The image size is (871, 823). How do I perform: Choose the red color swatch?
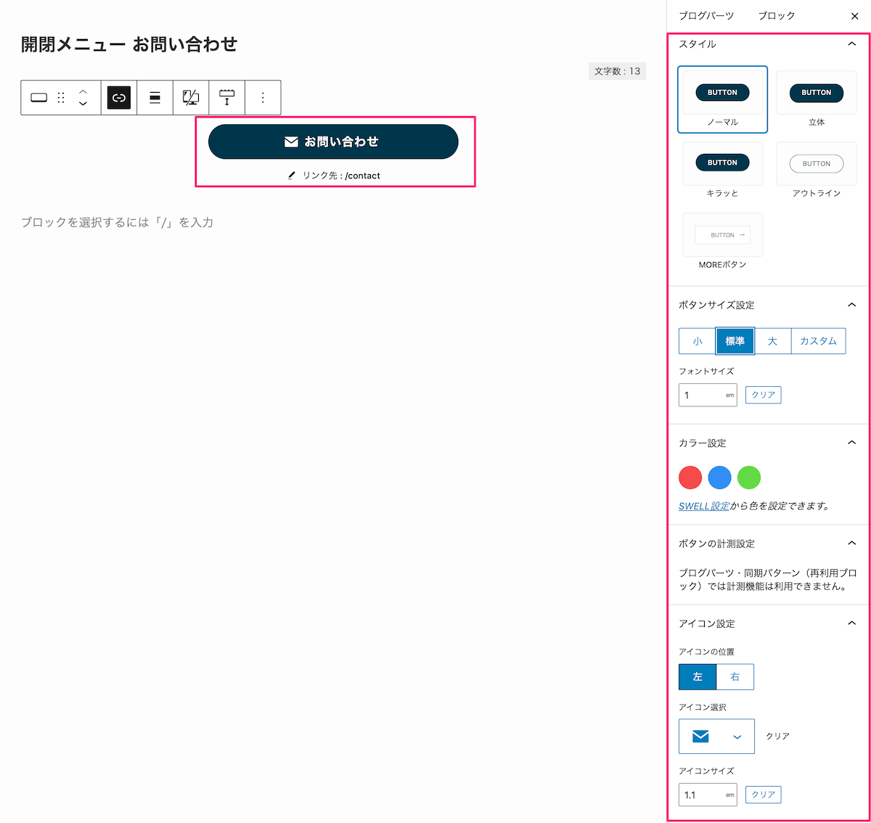tap(690, 478)
